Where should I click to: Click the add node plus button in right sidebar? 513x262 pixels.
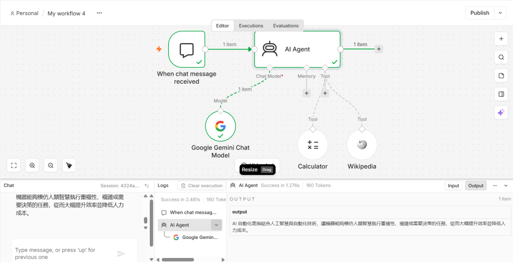pos(501,39)
